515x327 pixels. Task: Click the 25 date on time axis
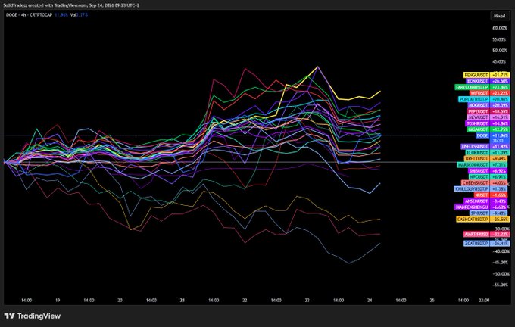click(432, 300)
